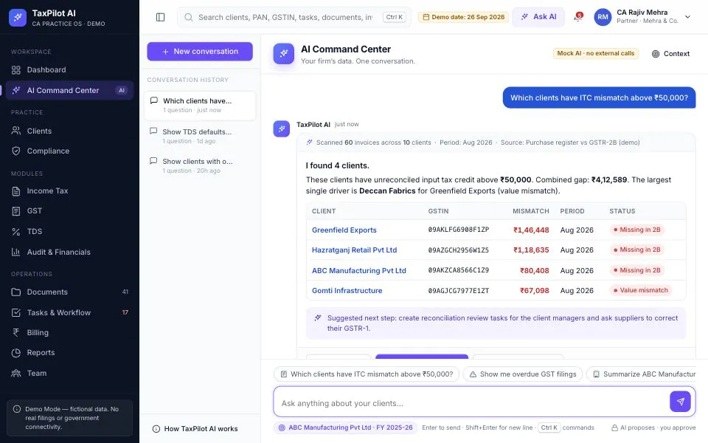Click the MISMATCH column header
The image size is (708, 443).
point(530,211)
